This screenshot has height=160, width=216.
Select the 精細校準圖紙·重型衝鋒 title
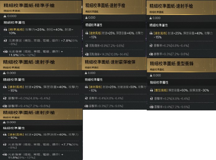[172, 64]
